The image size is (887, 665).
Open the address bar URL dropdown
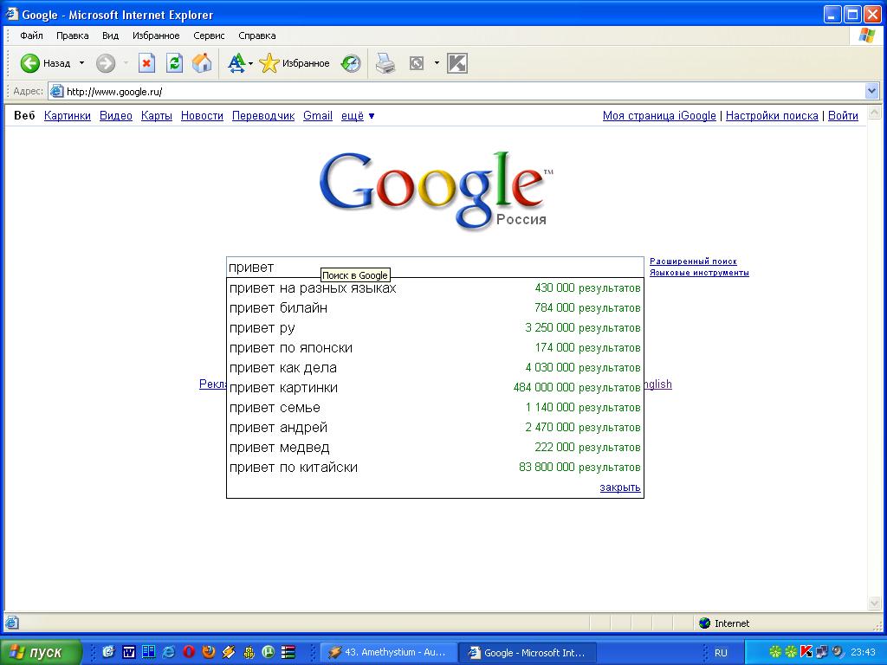[871, 91]
